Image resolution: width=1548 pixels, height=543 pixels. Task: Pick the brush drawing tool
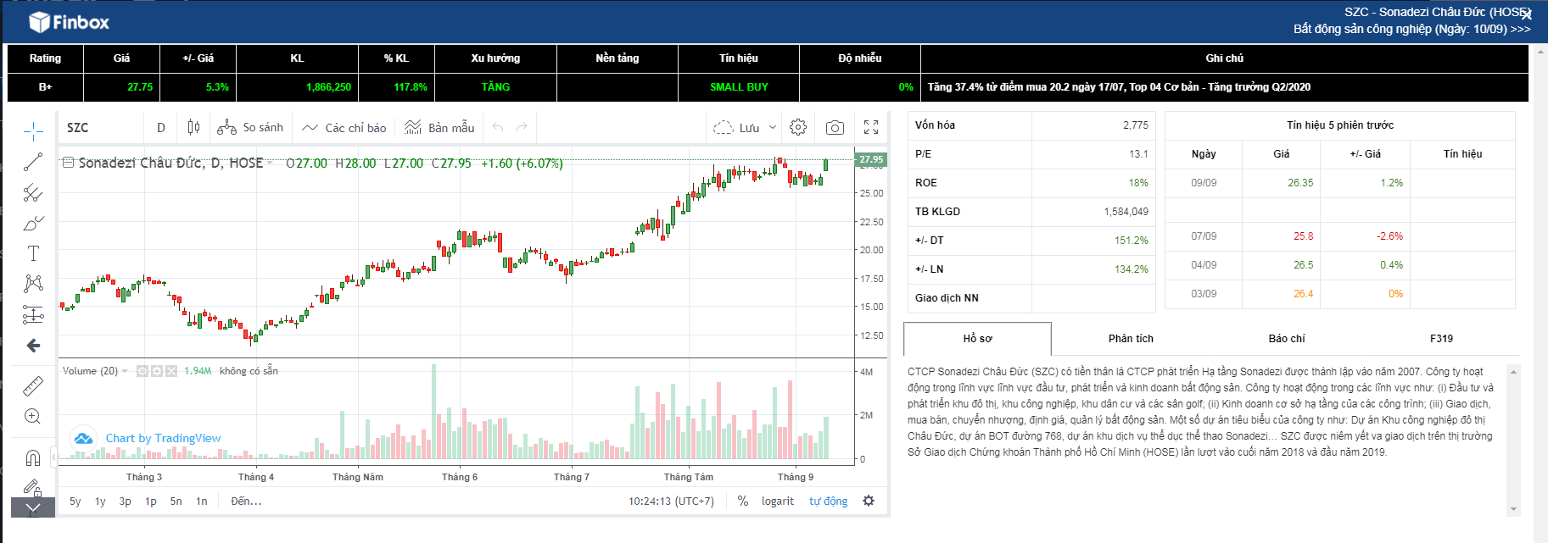tap(33, 223)
